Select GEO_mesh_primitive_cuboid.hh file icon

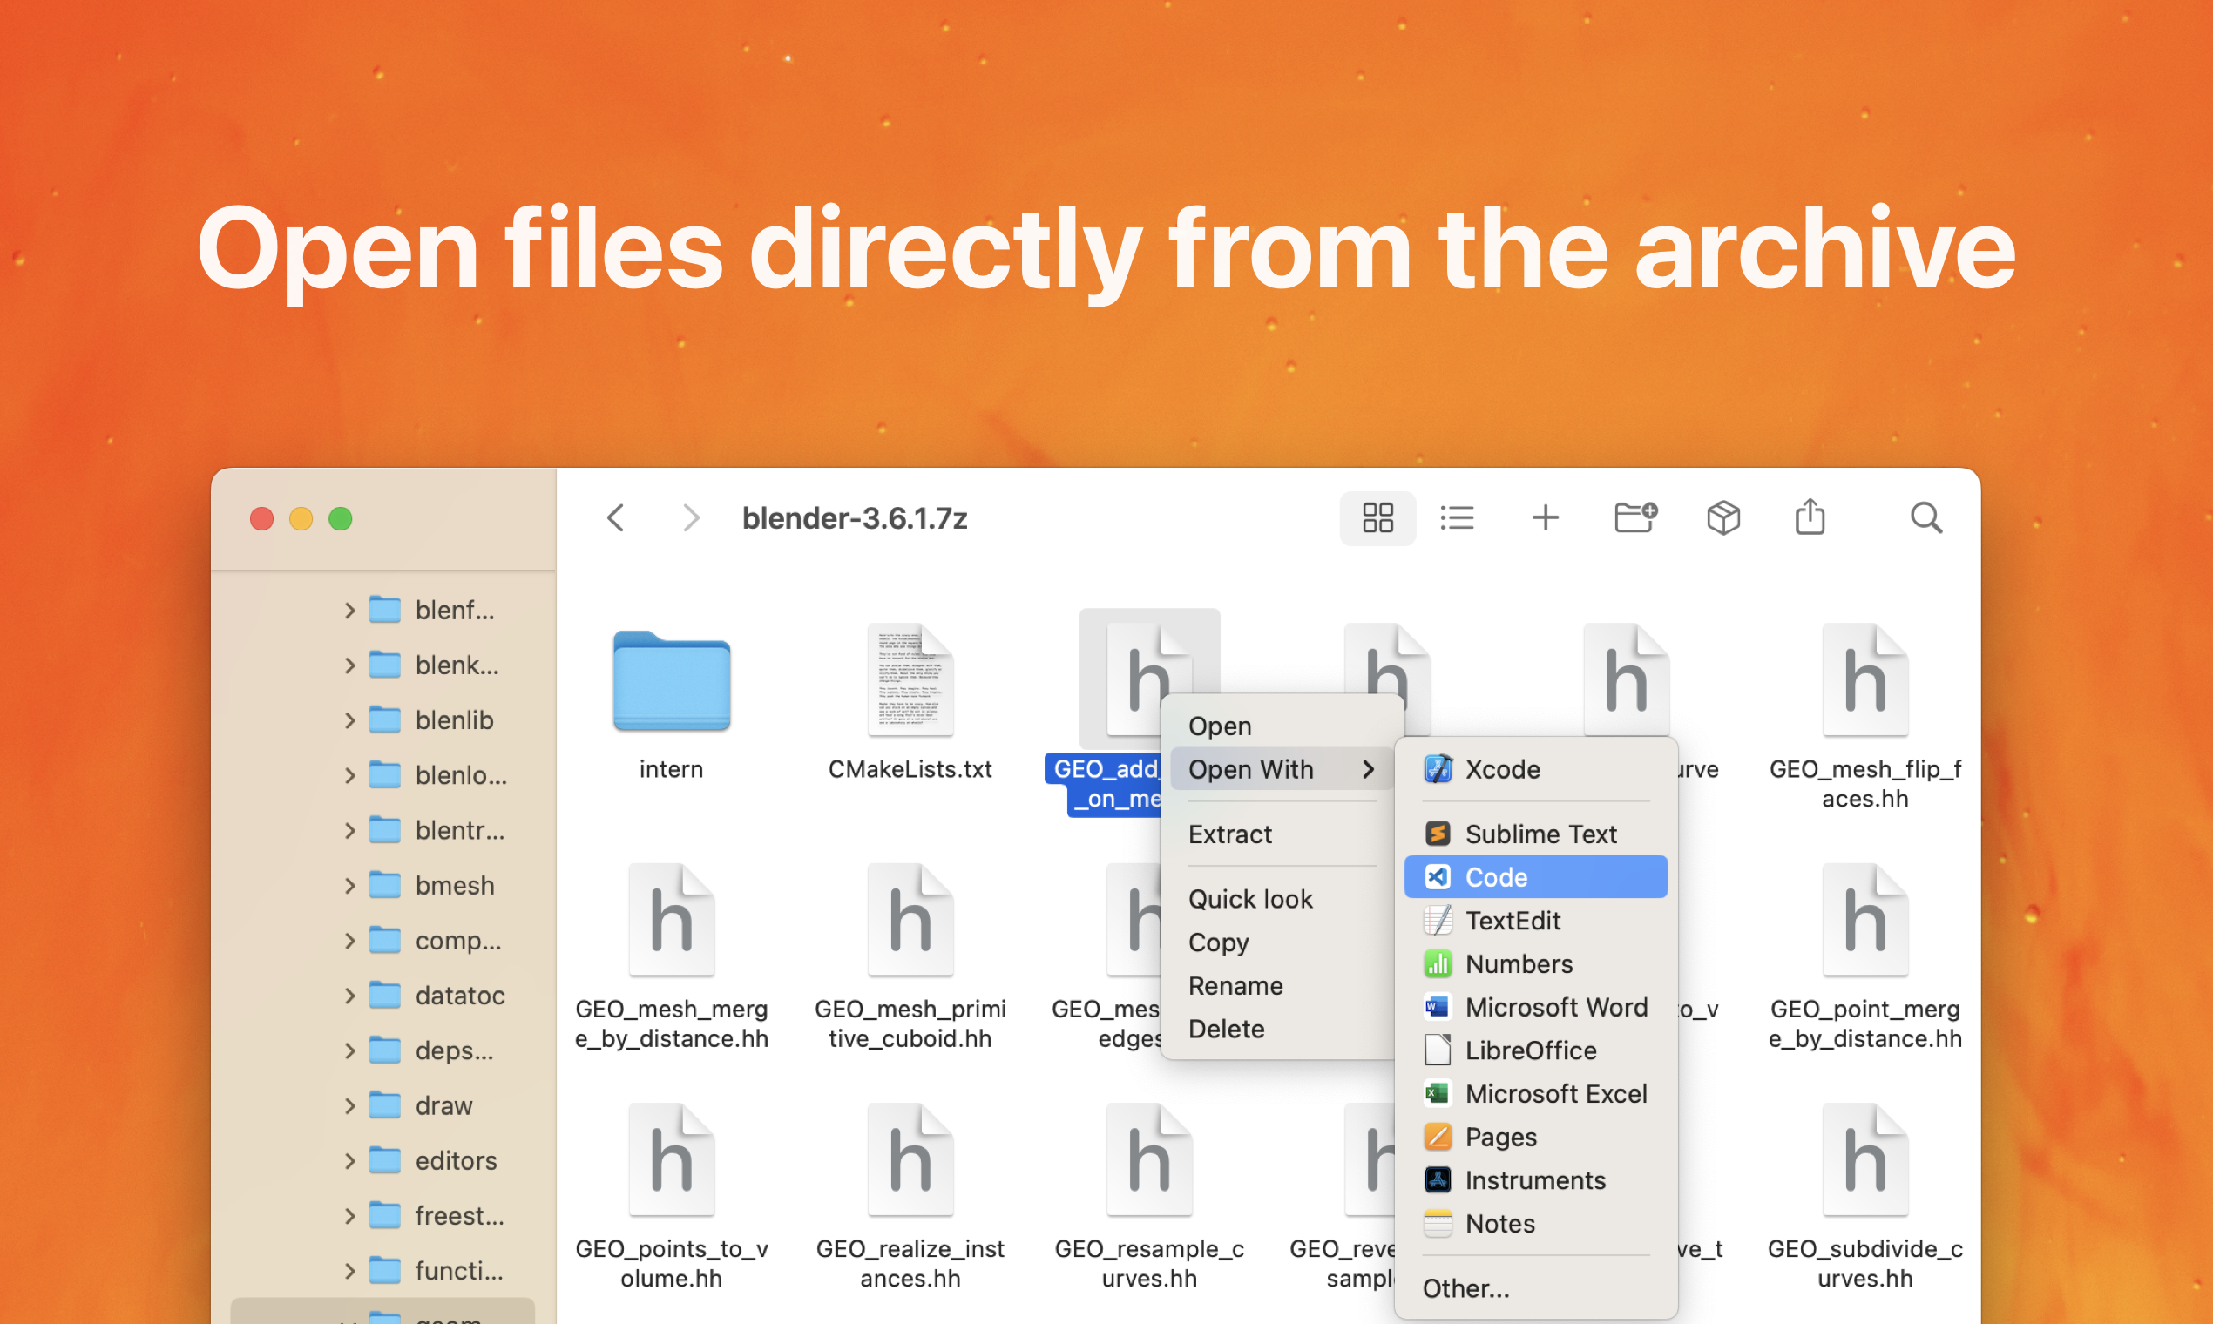[910, 920]
